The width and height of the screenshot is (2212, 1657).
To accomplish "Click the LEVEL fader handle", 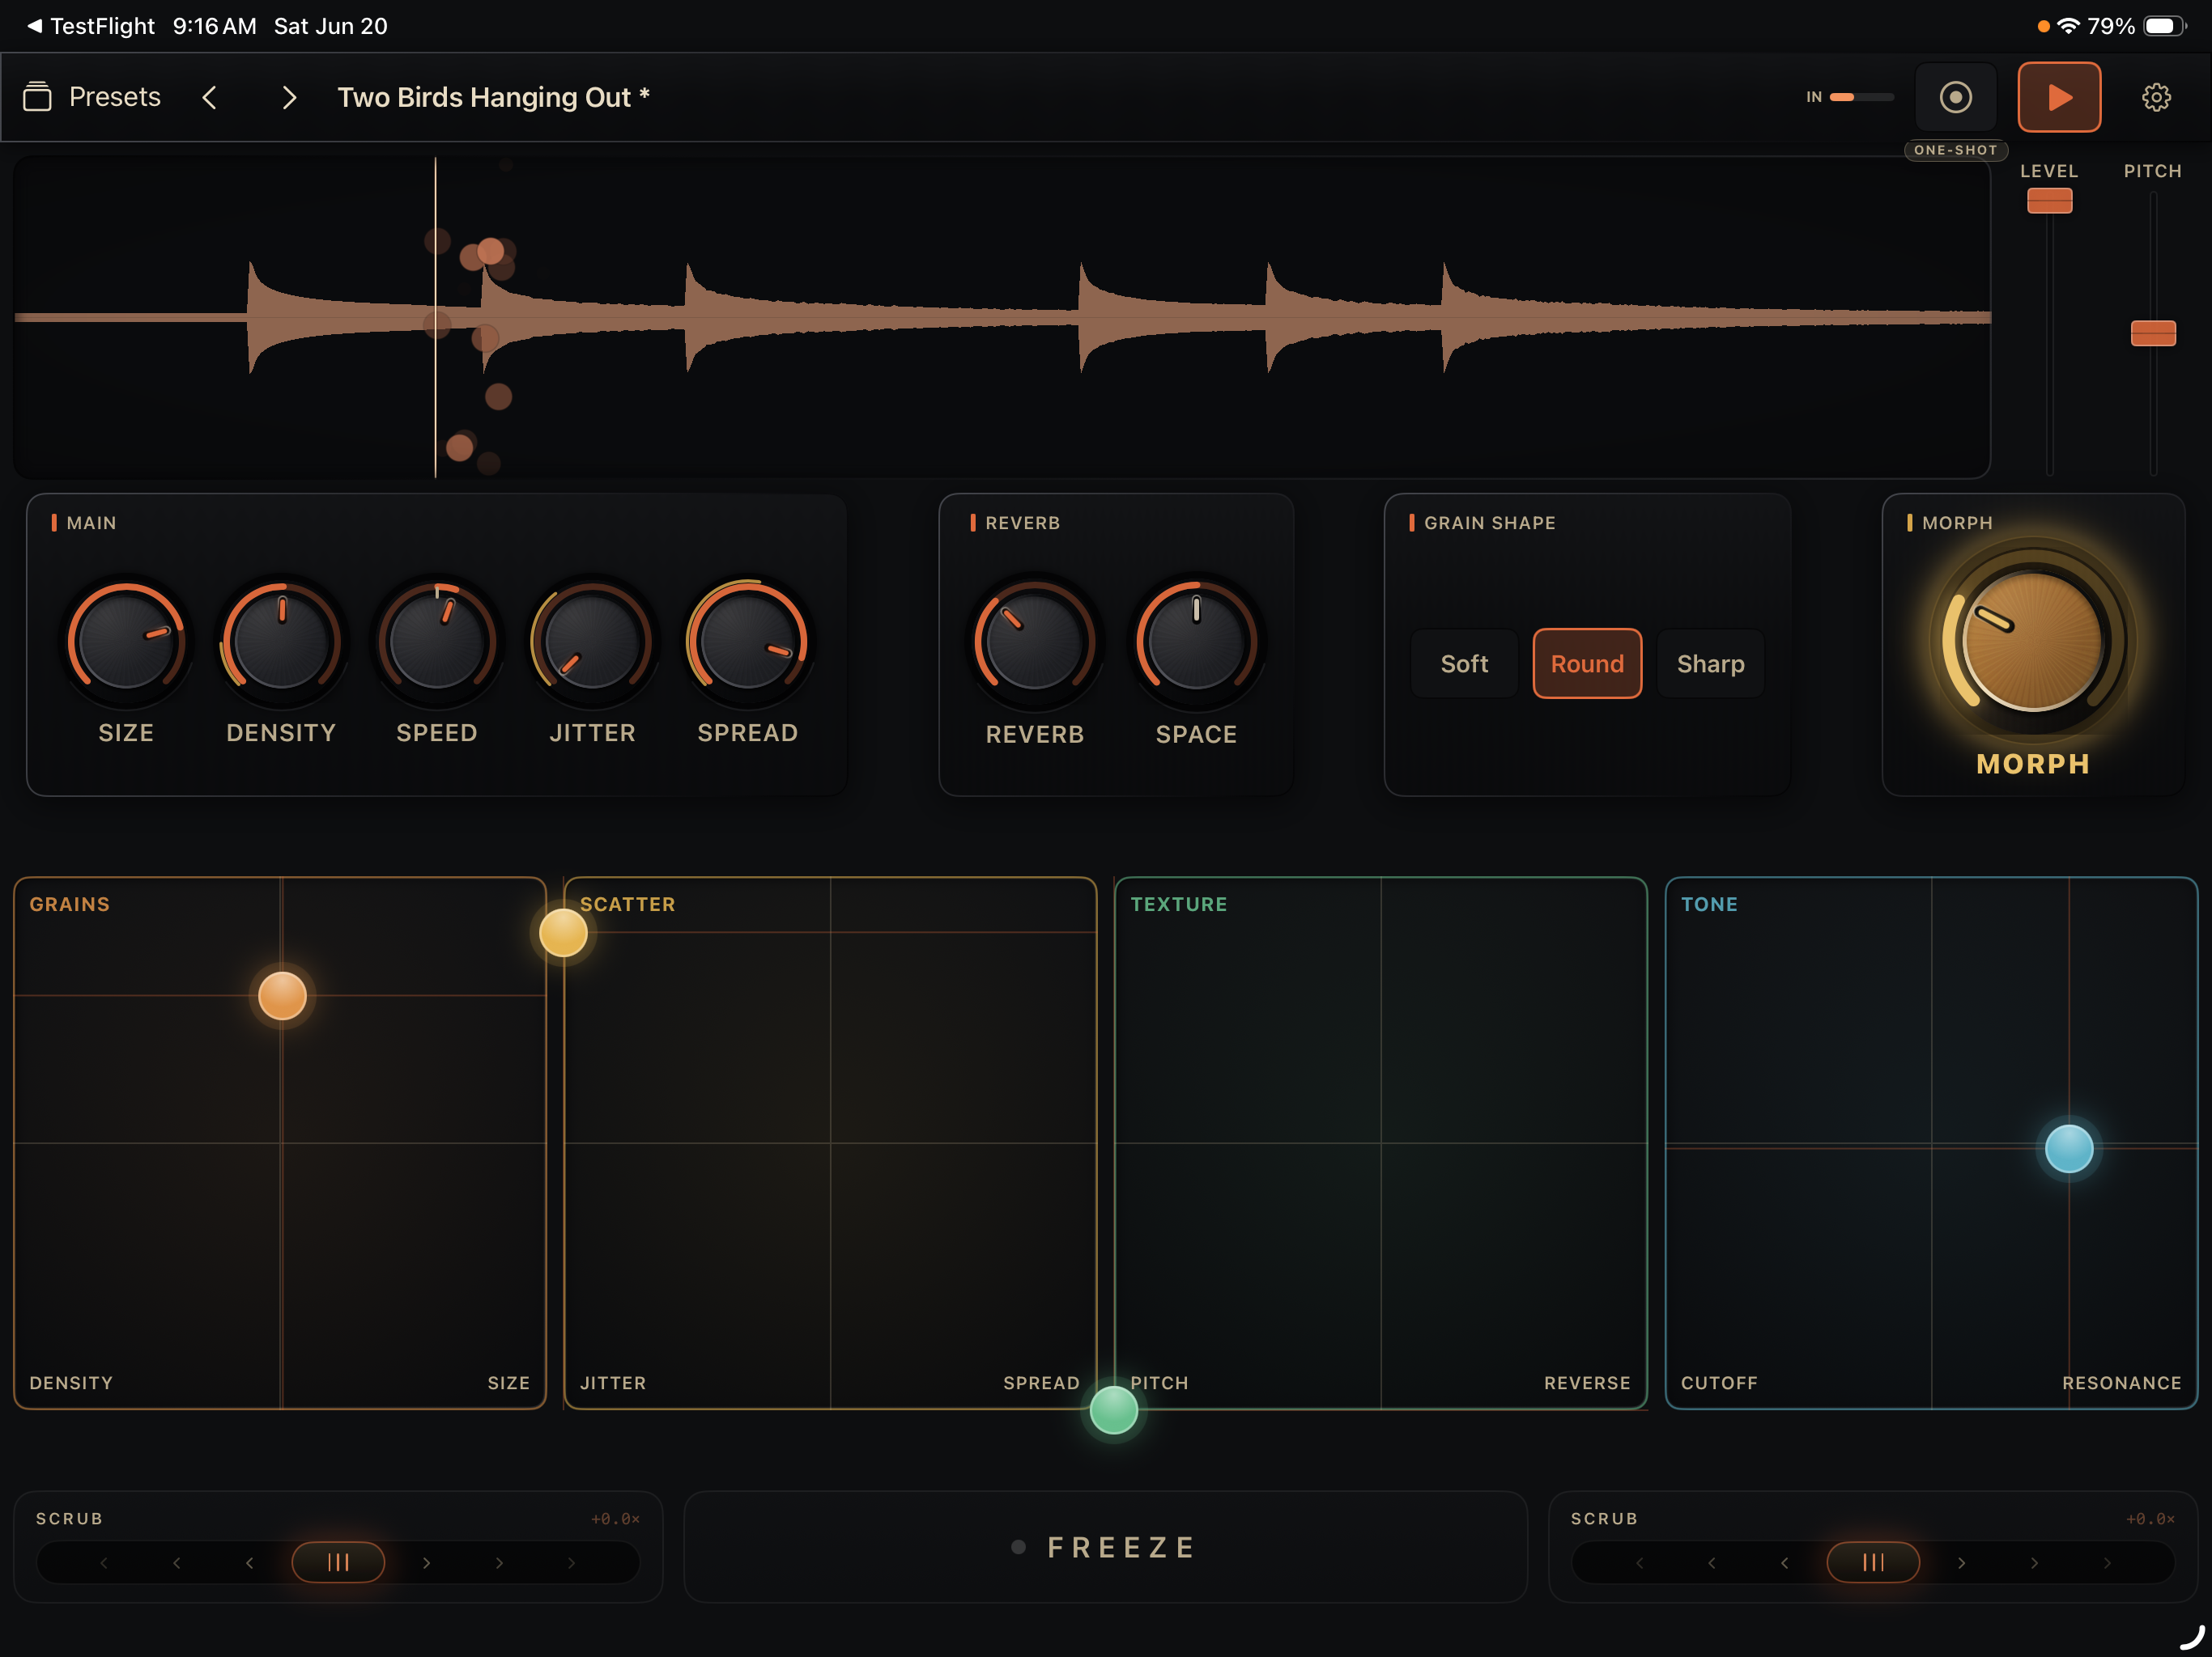I will pyautogui.click(x=2049, y=201).
